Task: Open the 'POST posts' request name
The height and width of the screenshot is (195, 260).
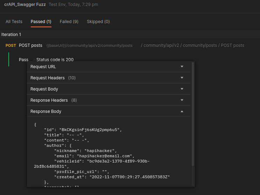Action: (30, 45)
